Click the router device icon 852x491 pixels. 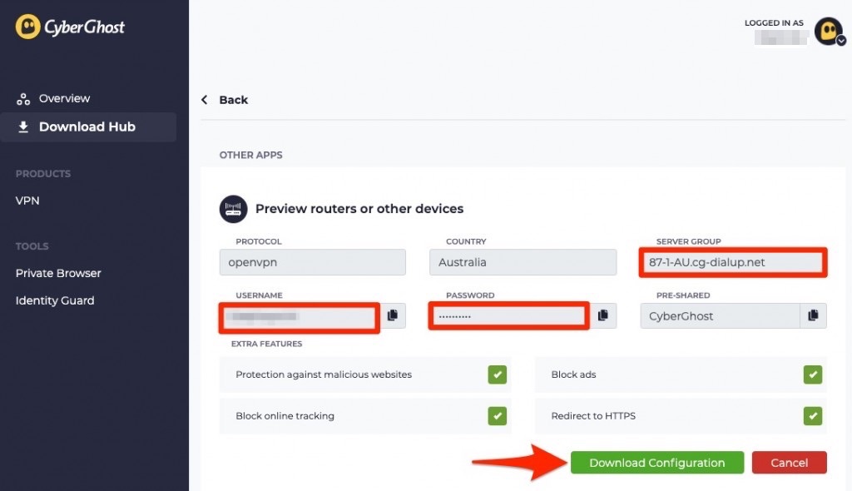[233, 209]
